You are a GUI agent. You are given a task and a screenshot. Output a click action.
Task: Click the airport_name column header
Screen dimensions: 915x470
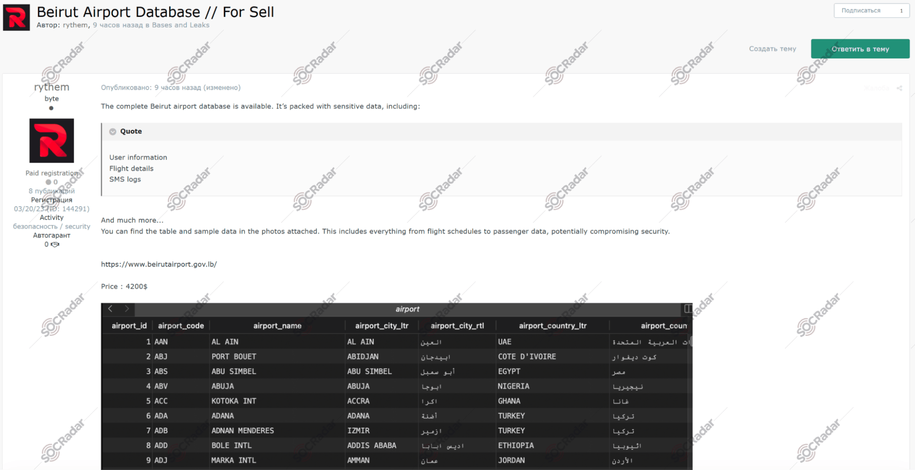[x=277, y=326]
